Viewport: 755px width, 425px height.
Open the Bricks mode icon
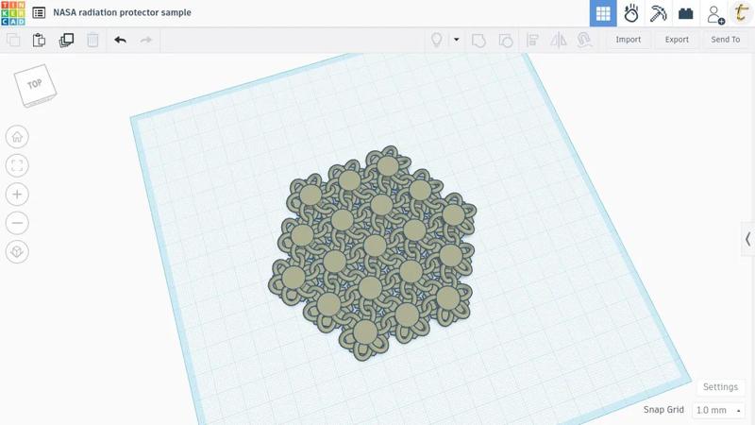(685, 13)
